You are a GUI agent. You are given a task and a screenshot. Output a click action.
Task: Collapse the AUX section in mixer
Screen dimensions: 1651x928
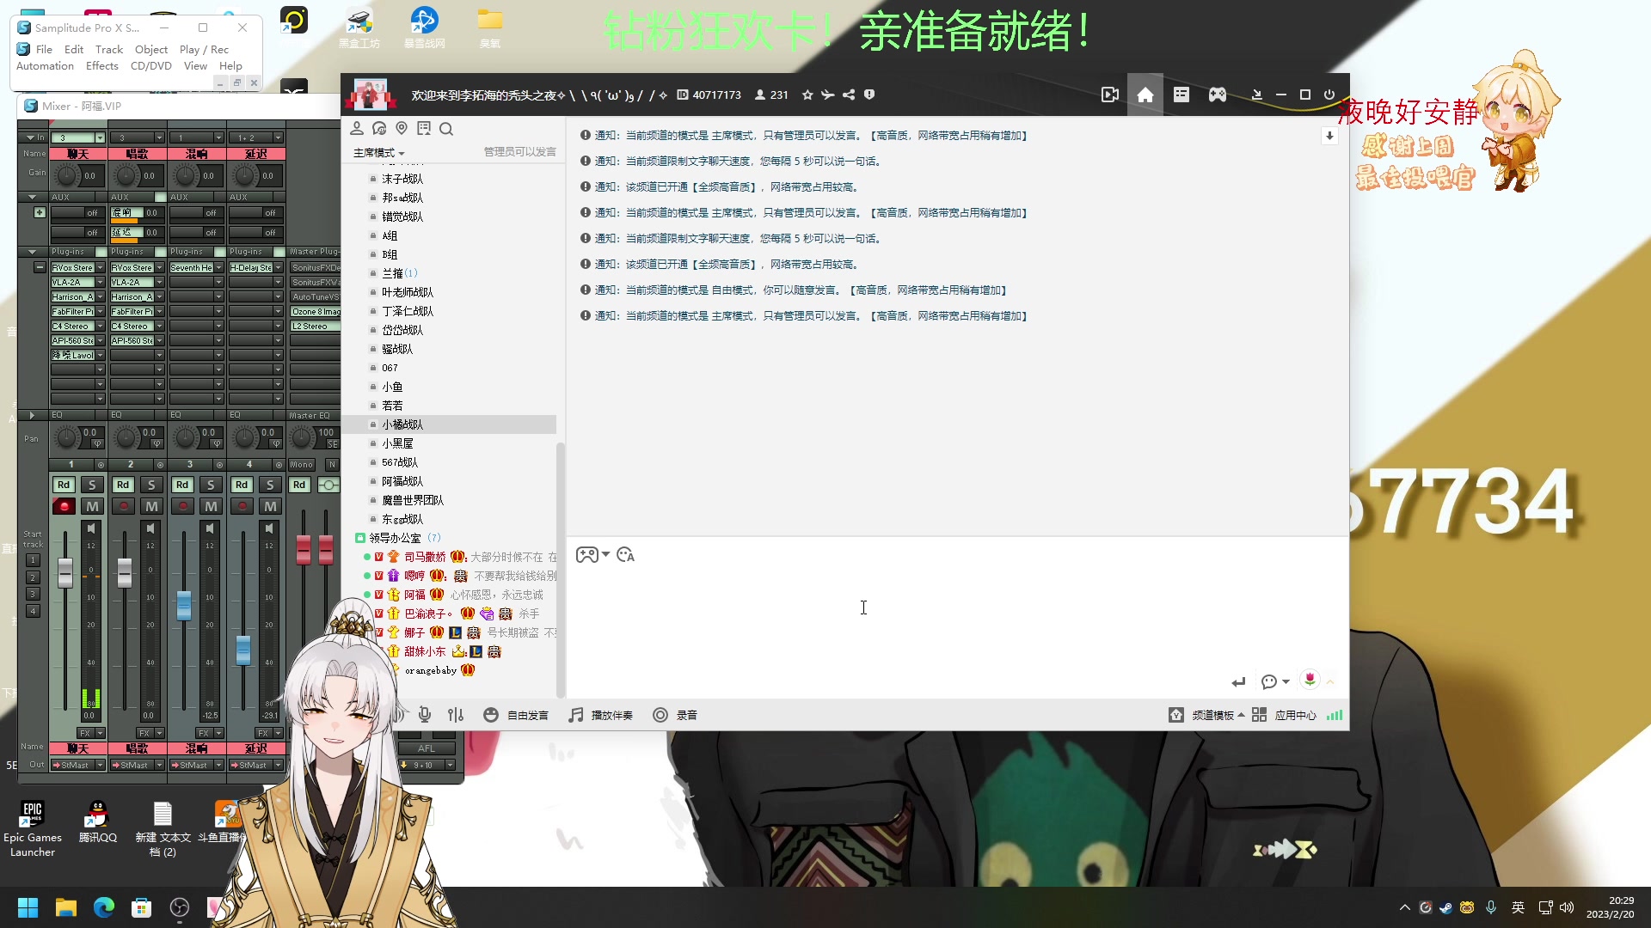[x=32, y=197]
